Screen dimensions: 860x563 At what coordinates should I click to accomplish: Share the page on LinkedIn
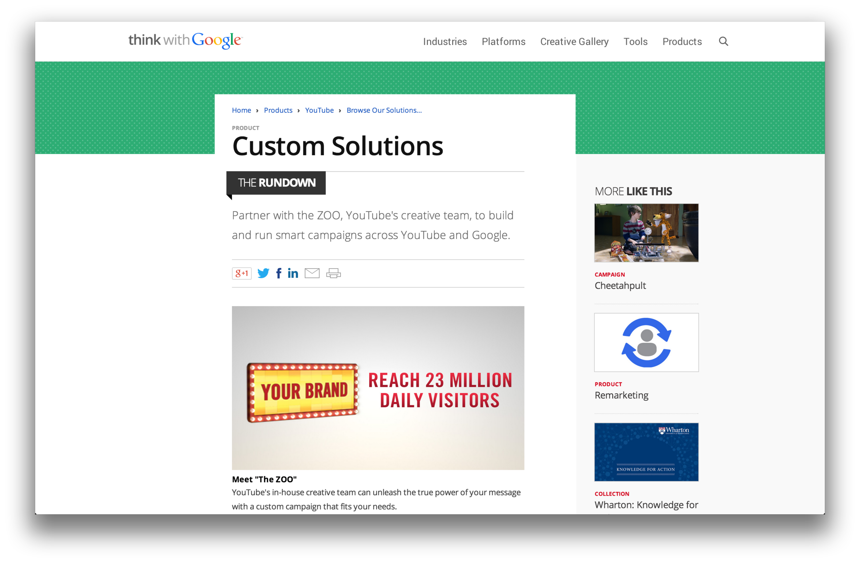point(293,273)
